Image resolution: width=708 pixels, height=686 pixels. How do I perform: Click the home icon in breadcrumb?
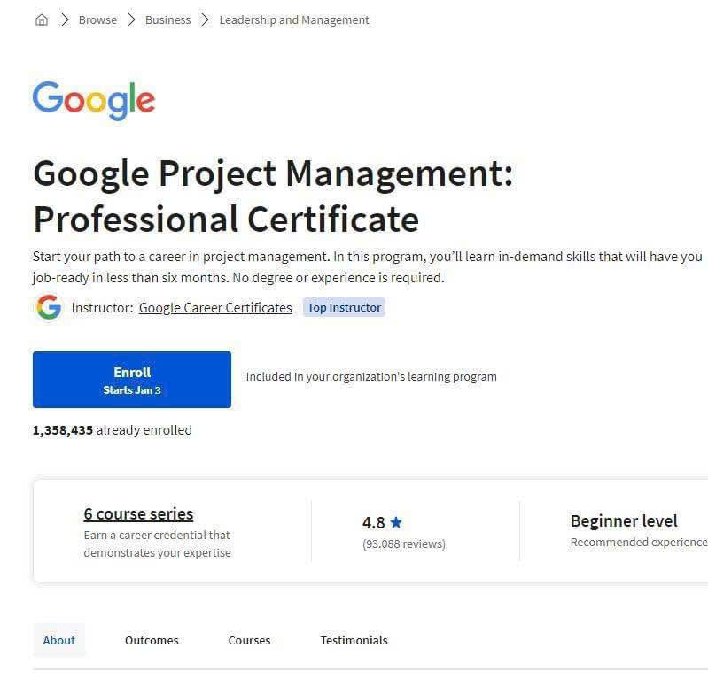42,19
